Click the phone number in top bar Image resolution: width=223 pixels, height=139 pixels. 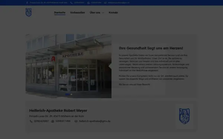(79, 3)
